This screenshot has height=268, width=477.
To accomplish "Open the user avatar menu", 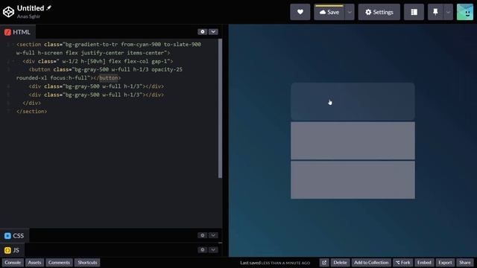I will pyautogui.click(x=465, y=12).
